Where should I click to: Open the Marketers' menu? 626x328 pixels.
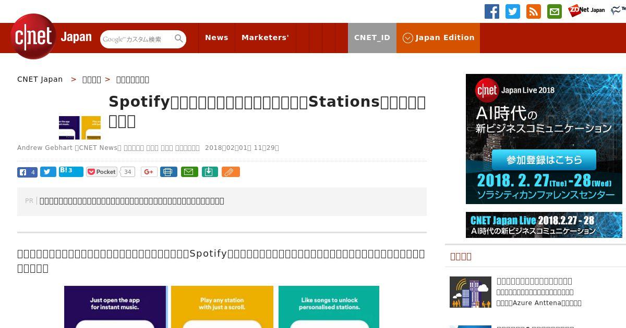pos(265,37)
